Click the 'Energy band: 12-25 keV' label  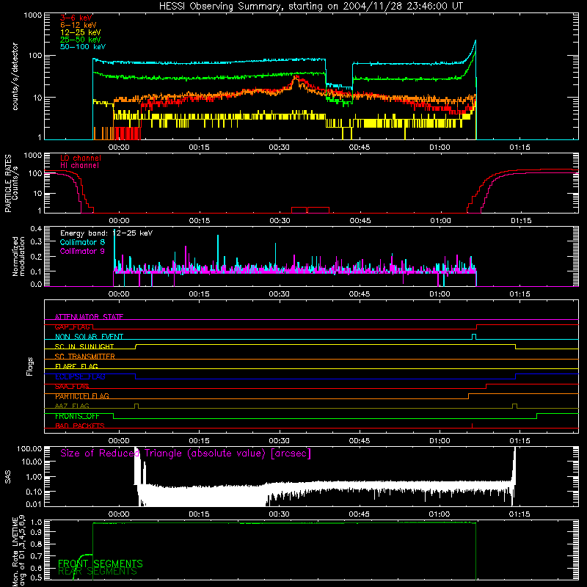pos(106,233)
